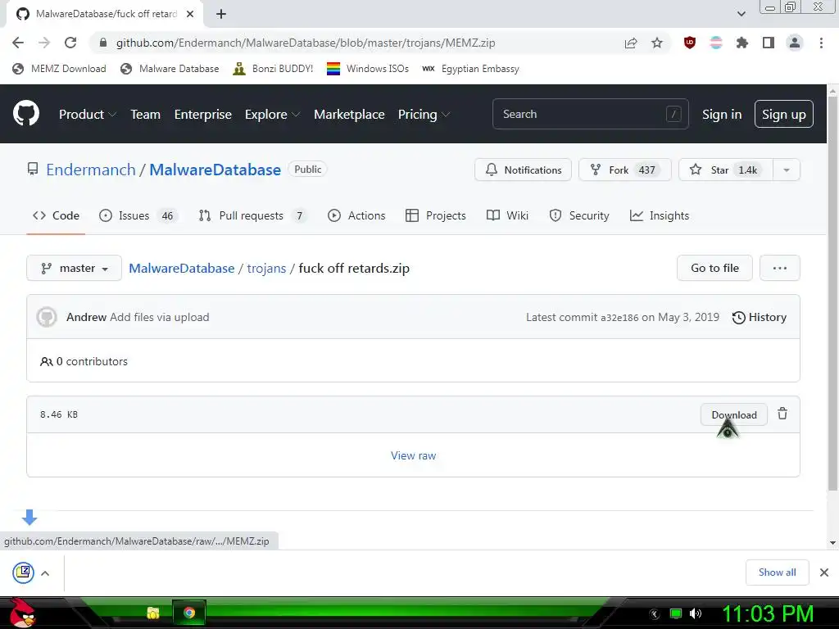Open the MEMZ Download bookmark
839x629 pixels.
coord(59,69)
